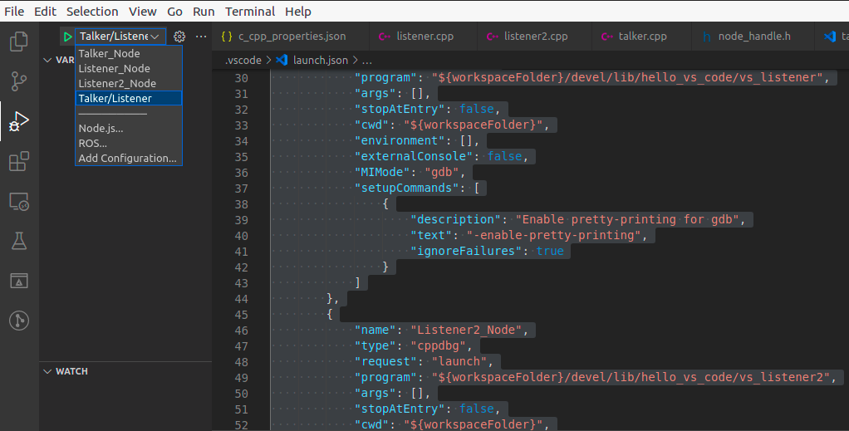Select Listener2_Node configuration
This screenshot has width=849, height=431.
[128, 83]
